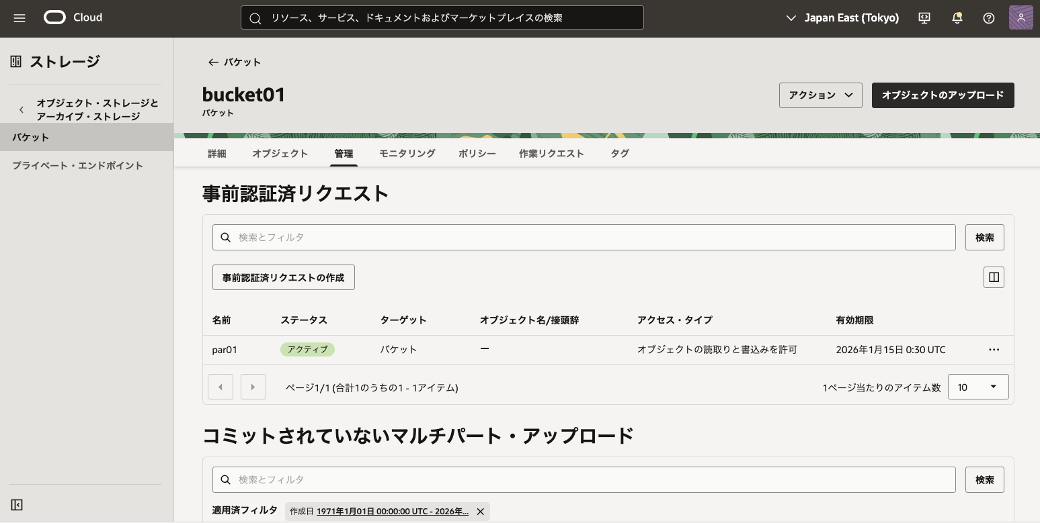Image resolution: width=1040 pixels, height=523 pixels.
Task: Open the Japan East (Tokyo) region selector
Action: click(842, 18)
